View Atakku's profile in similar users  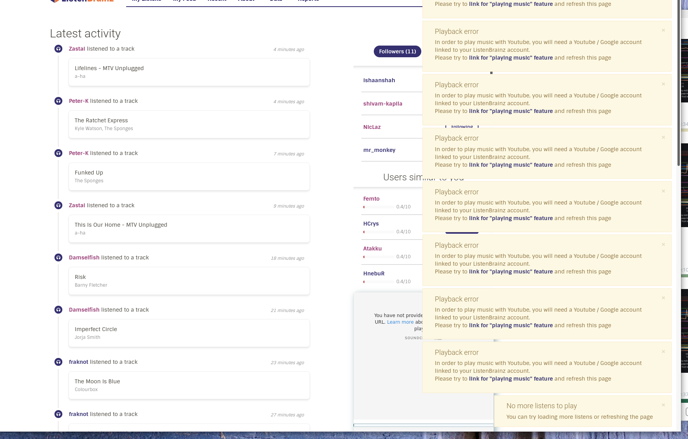click(x=372, y=249)
